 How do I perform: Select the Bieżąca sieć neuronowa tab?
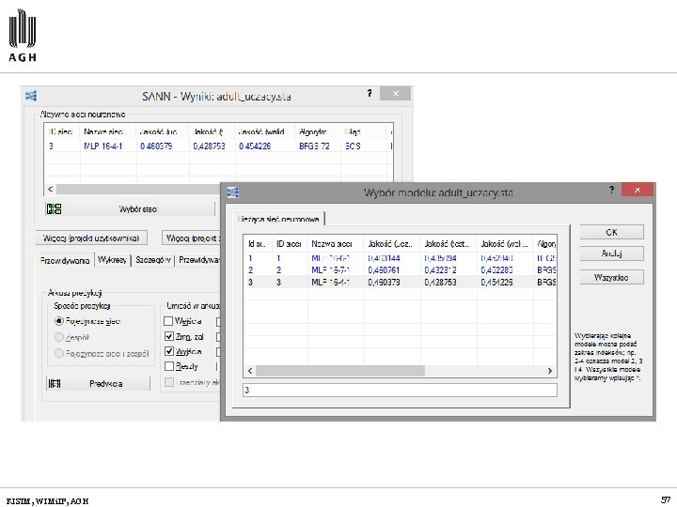pyautogui.click(x=278, y=219)
